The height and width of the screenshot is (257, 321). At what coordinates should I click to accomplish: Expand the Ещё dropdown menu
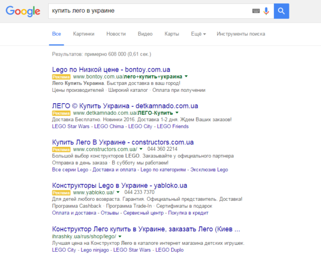coord(198,34)
